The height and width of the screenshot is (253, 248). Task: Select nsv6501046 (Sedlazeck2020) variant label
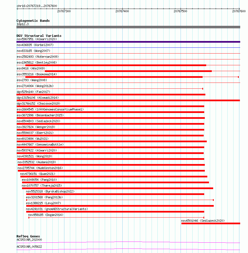tap(203, 221)
